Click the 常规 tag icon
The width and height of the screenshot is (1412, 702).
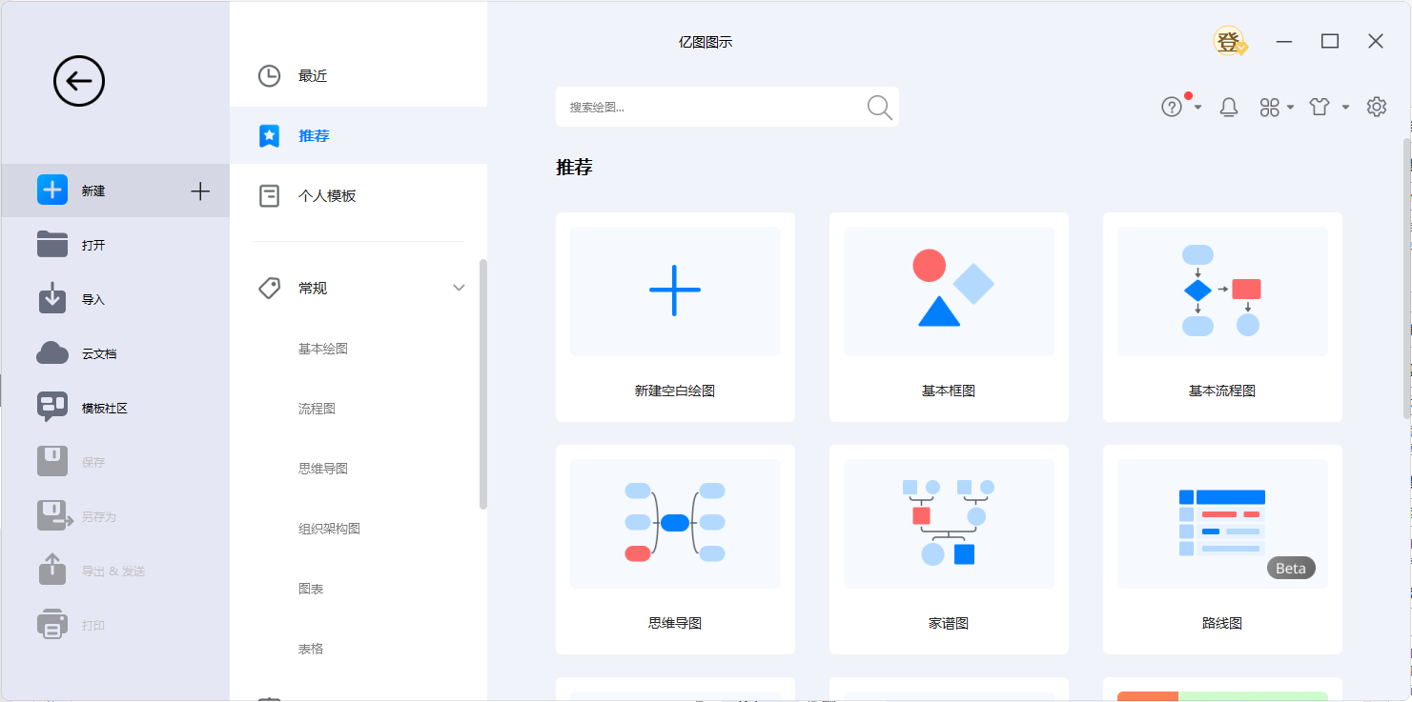[x=270, y=288]
